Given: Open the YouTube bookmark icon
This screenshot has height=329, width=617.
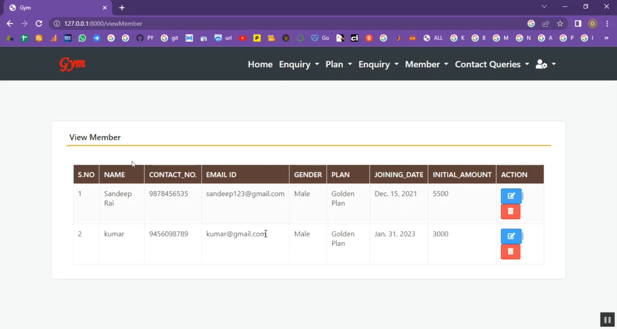Looking at the screenshot, I should pos(243,38).
